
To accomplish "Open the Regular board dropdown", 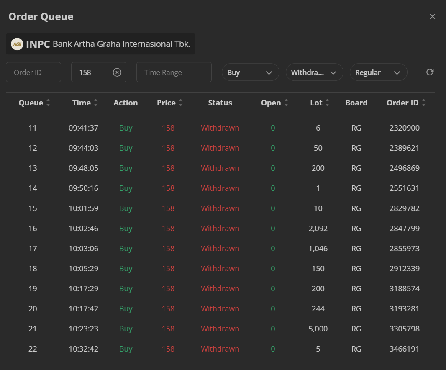I will [378, 72].
